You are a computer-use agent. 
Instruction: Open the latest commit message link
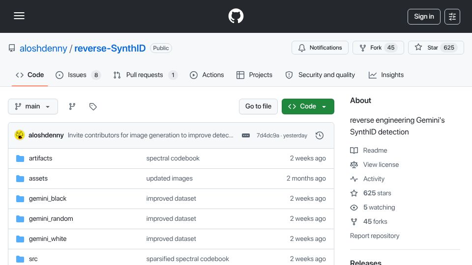click(x=150, y=135)
